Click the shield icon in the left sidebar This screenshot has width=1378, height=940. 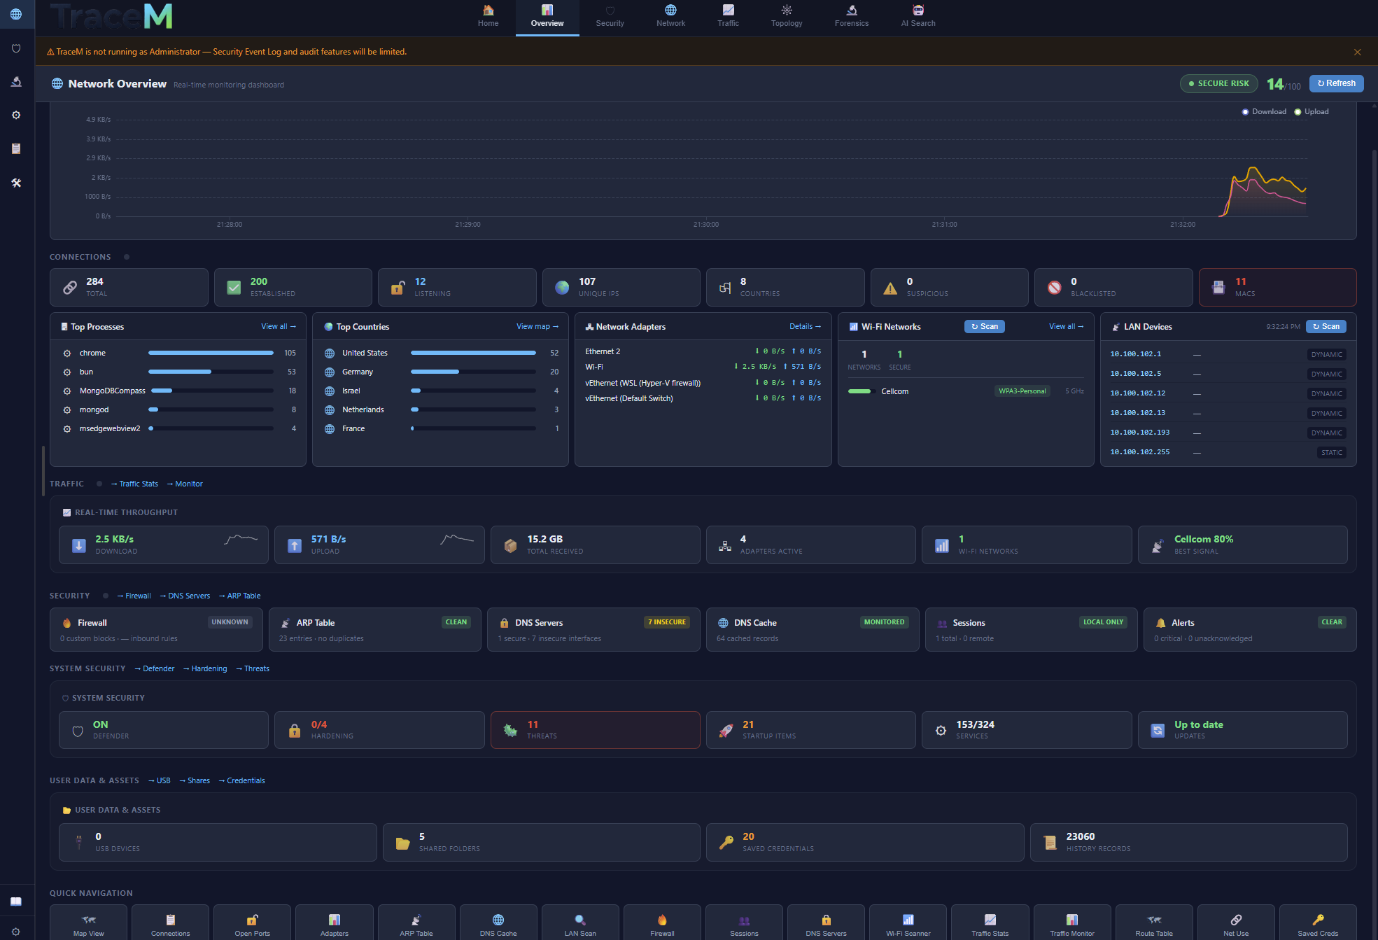(x=16, y=48)
